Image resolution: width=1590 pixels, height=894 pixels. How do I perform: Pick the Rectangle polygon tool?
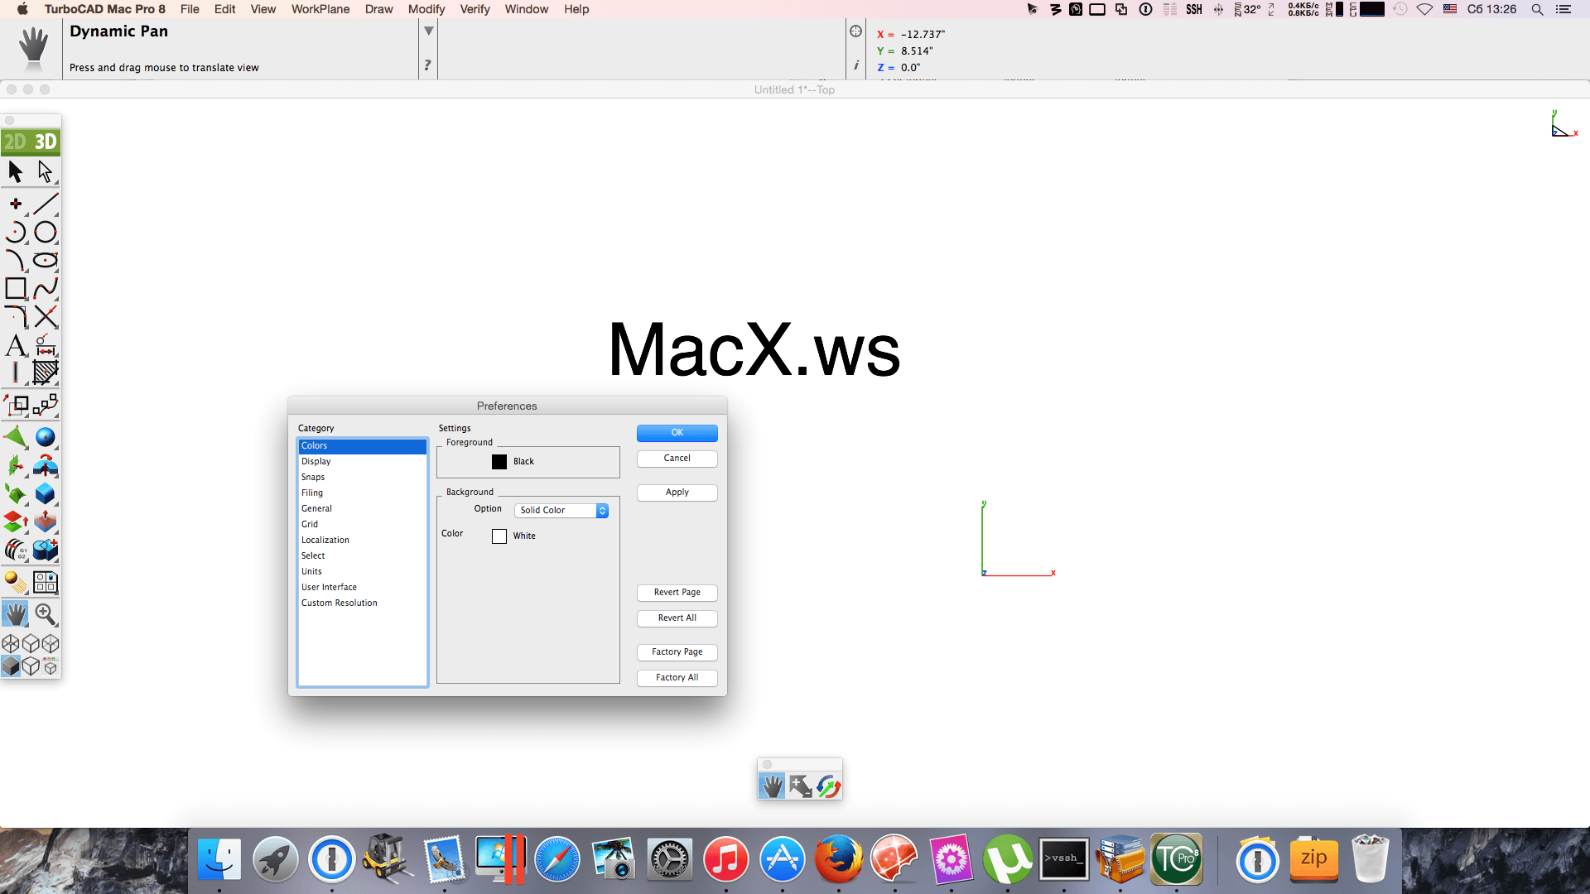[x=16, y=289]
